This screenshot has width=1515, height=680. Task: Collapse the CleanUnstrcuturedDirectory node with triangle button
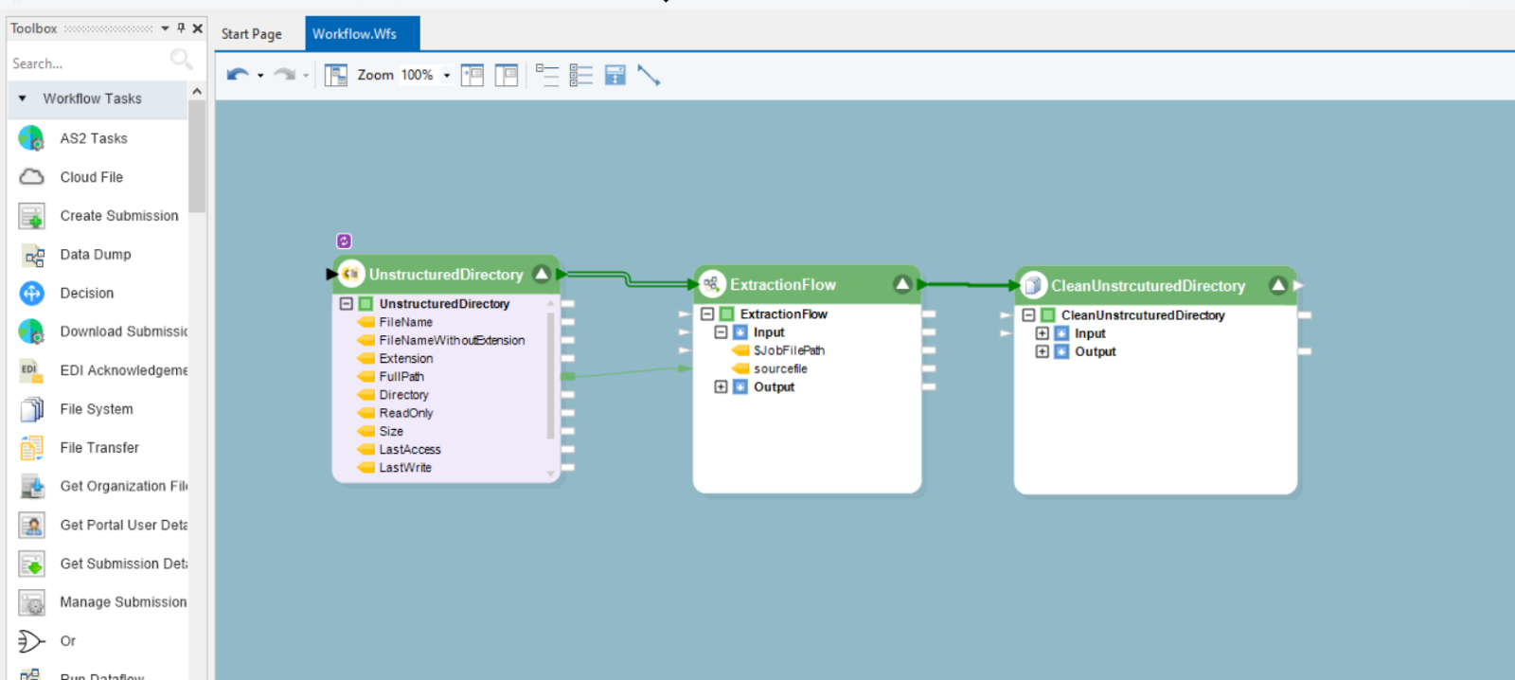pyautogui.click(x=1278, y=285)
